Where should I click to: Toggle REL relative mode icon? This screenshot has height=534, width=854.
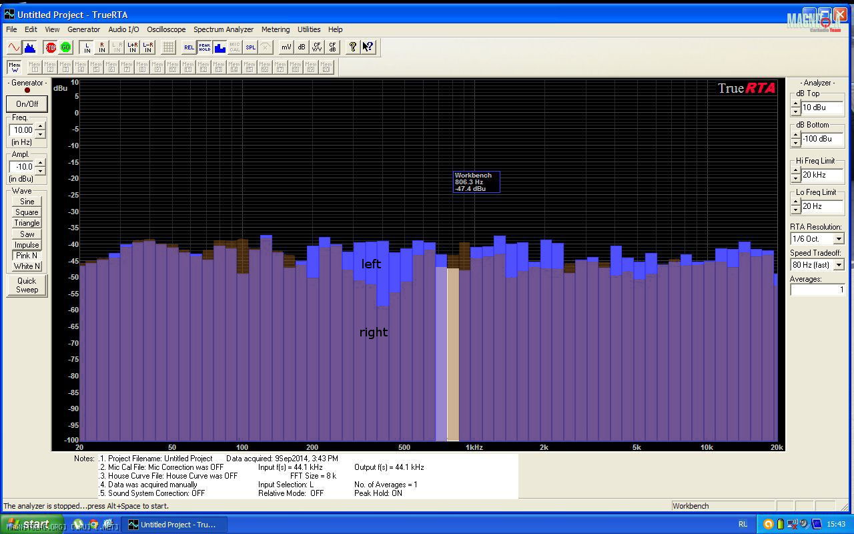click(x=189, y=47)
